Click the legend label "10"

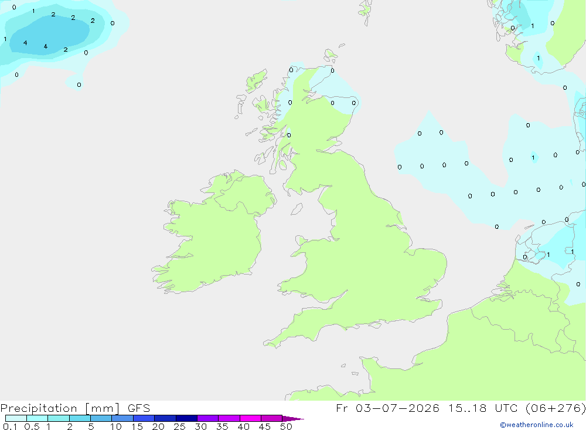coord(116,426)
